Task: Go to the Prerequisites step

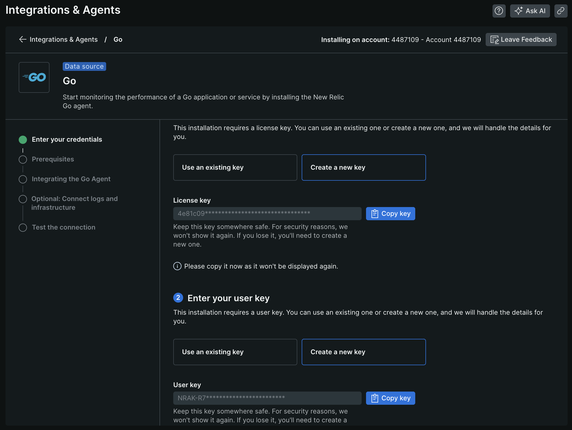Action: tap(53, 159)
